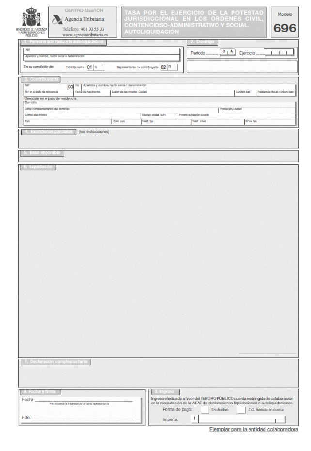Click the form title beginning 'TASA POR EL EJERCICIO'
This screenshot has height=451, width=311.
coord(194,22)
